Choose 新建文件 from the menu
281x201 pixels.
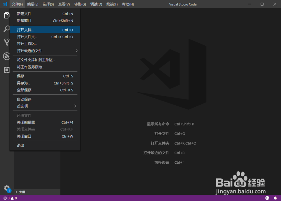click(45, 14)
